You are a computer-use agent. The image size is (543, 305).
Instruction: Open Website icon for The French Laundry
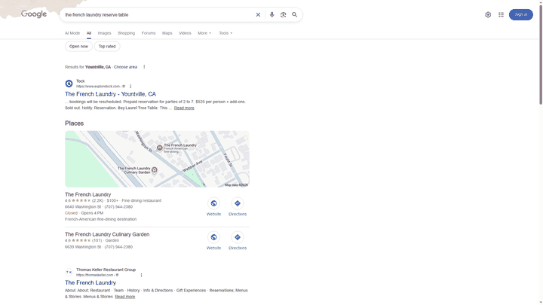point(213,203)
